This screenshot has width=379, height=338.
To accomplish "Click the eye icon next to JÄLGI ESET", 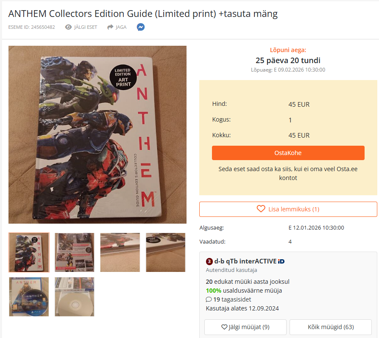I will [x=68, y=27].
